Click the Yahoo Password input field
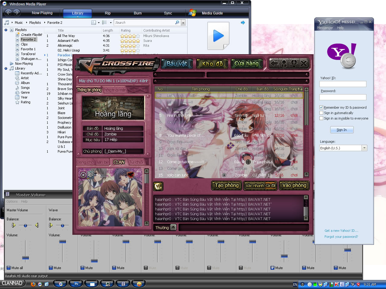 (343, 97)
